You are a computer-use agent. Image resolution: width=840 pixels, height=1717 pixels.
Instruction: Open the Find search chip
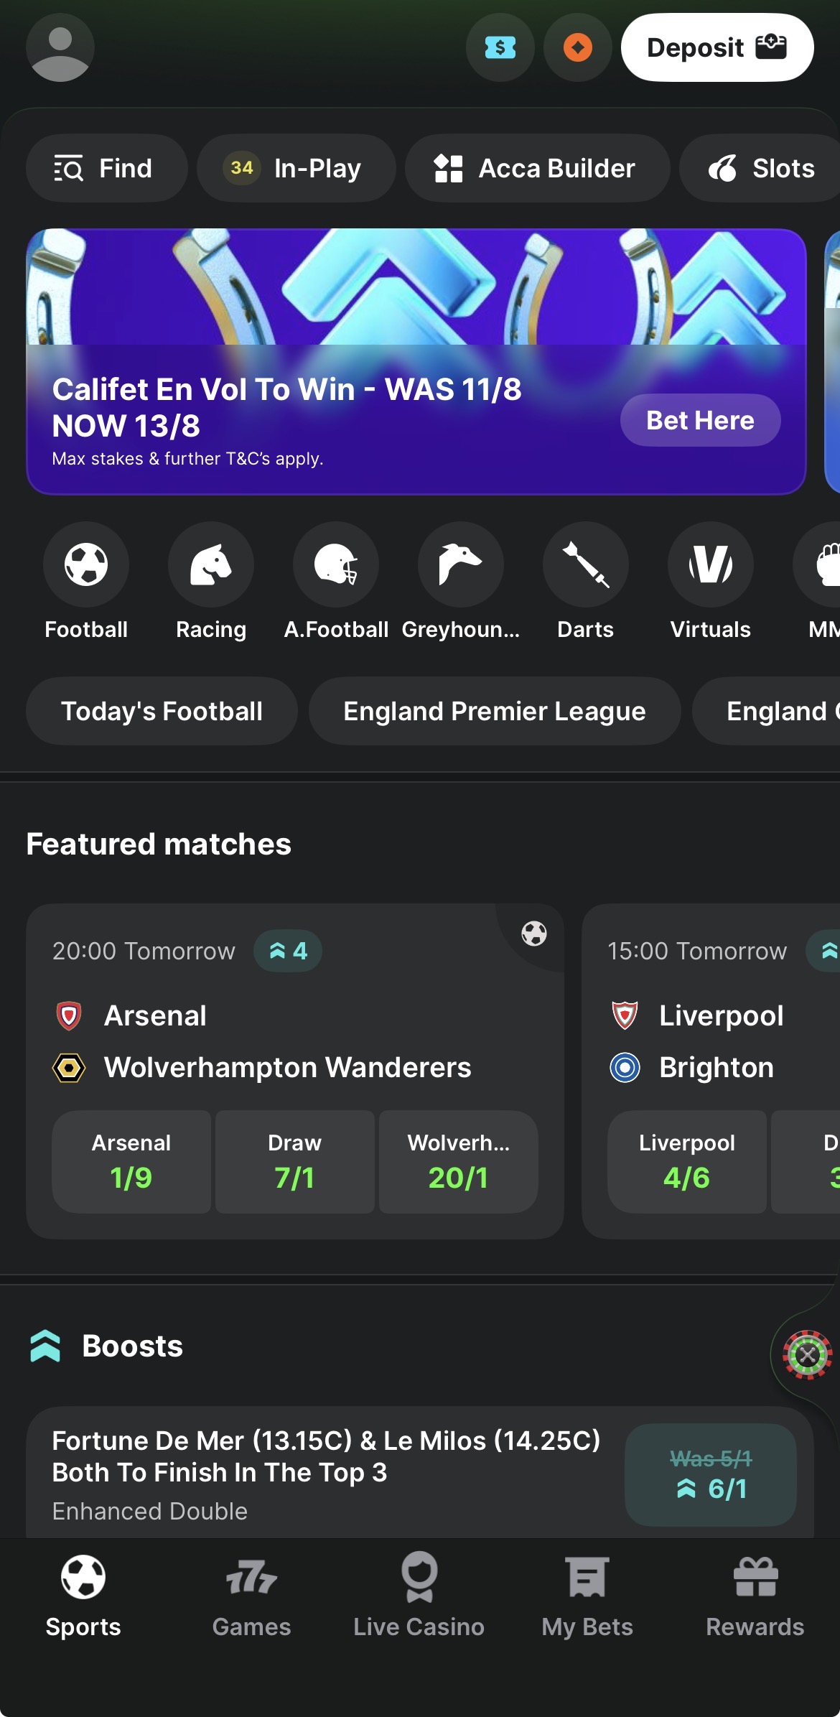click(106, 168)
